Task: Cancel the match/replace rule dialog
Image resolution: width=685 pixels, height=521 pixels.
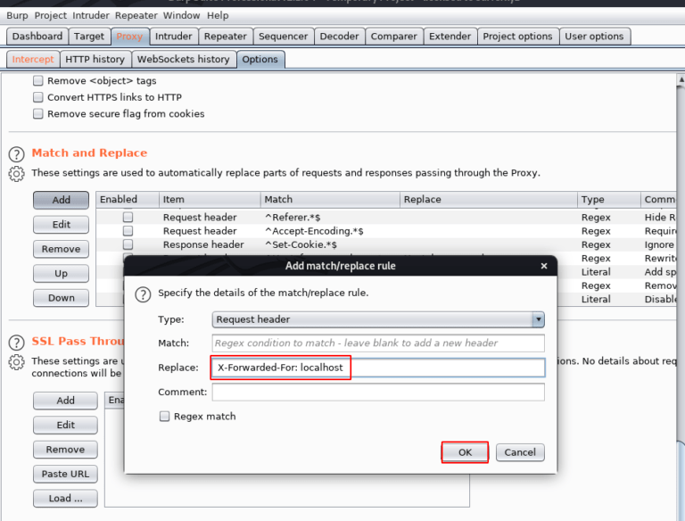Action: (520, 452)
